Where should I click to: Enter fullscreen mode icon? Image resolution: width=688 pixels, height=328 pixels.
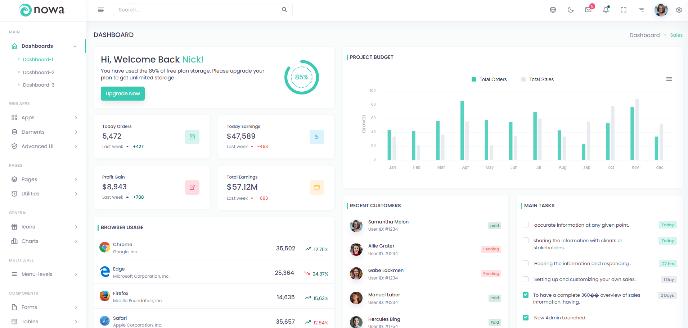[x=624, y=10]
